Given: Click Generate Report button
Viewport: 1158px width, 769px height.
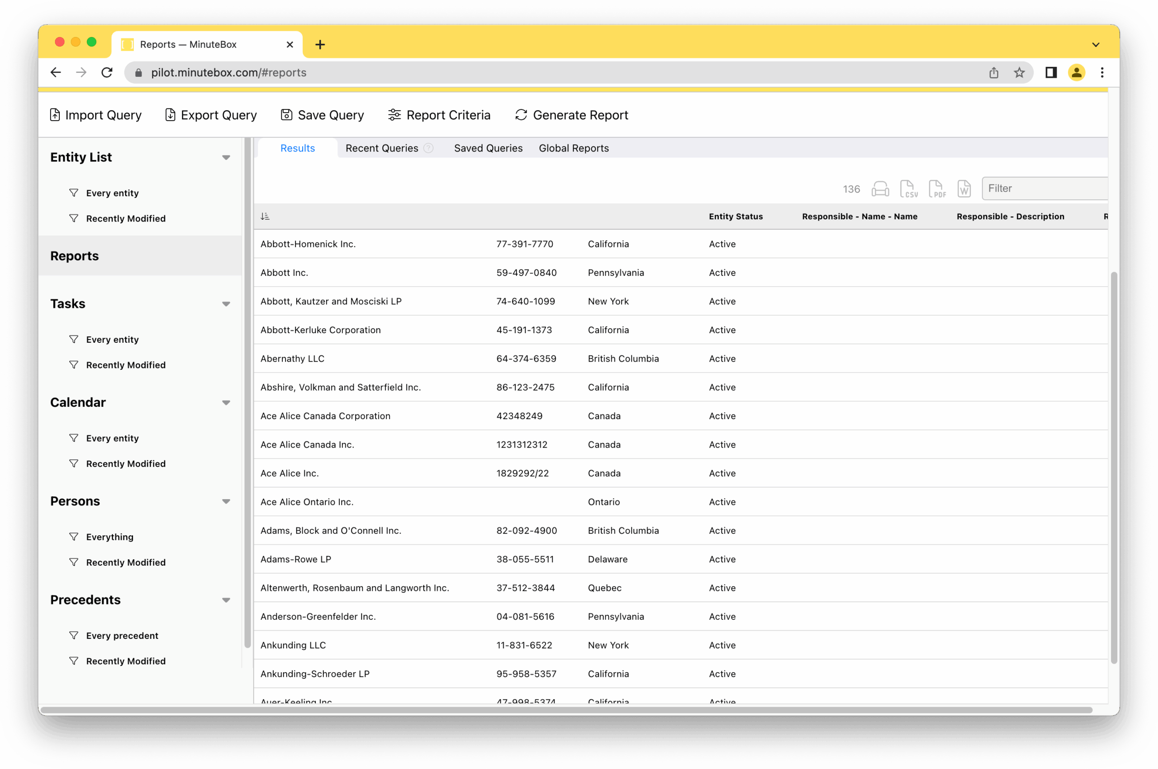Looking at the screenshot, I should point(572,115).
